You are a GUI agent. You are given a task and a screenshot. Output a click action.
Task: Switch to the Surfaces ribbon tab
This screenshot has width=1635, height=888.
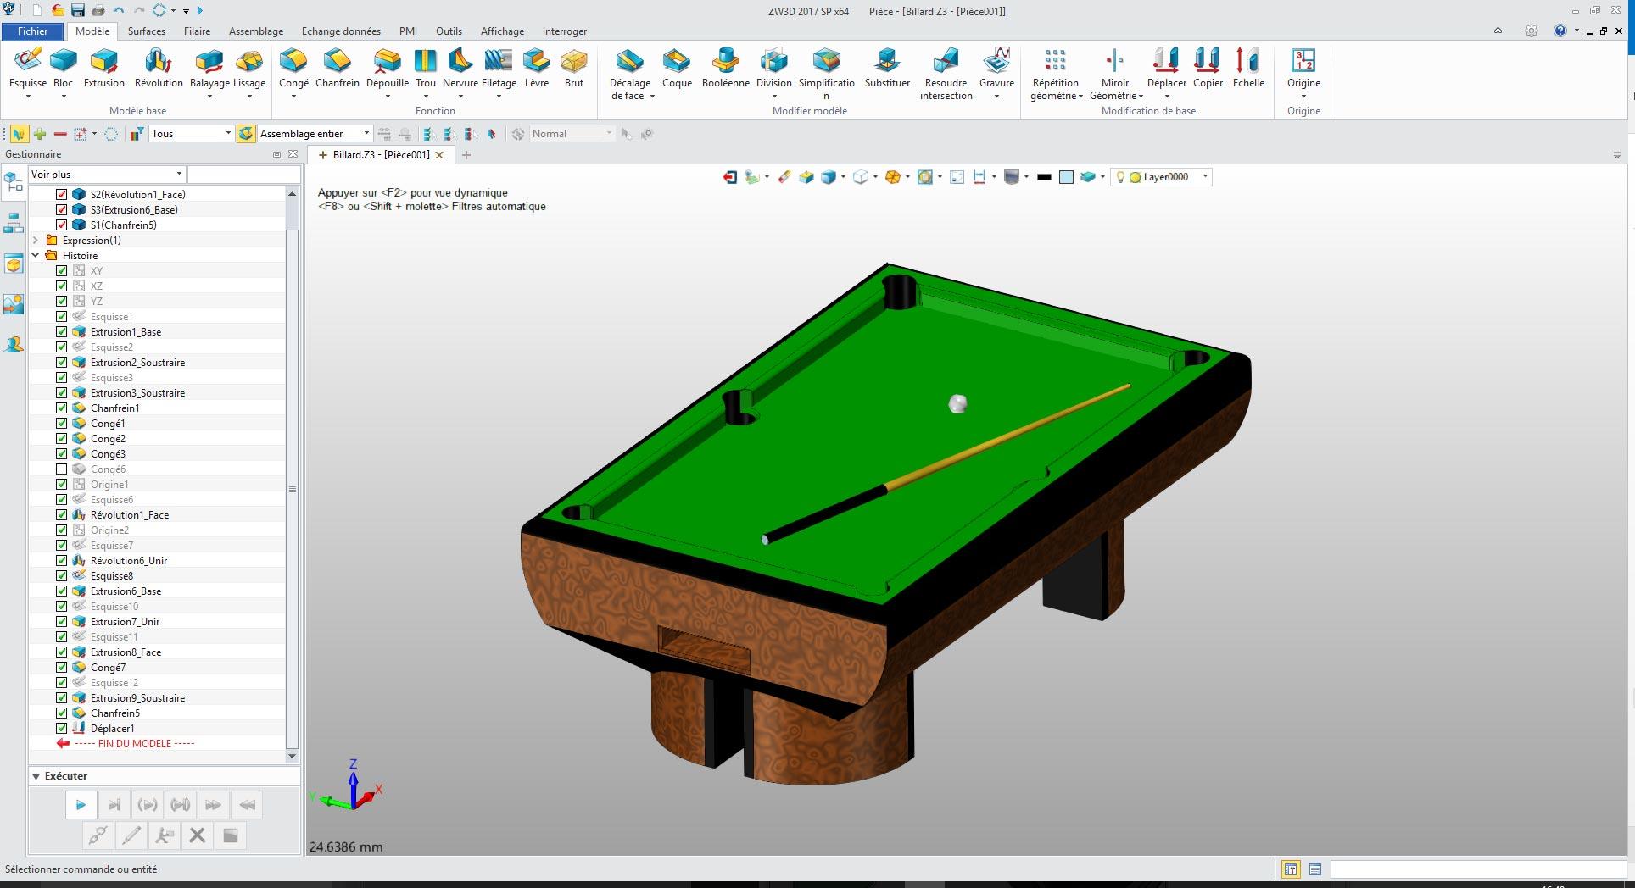coord(146,31)
